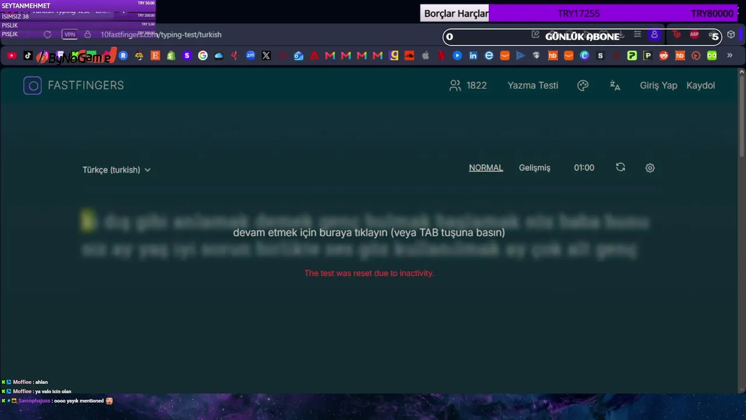Screen dimensions: 746x420
Task: Open the TikTok bookmark
Action: coord(28,56)
